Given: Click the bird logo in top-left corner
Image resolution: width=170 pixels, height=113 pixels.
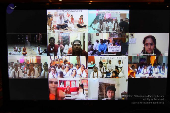Looking at the screenshot, I should [11, 9].
